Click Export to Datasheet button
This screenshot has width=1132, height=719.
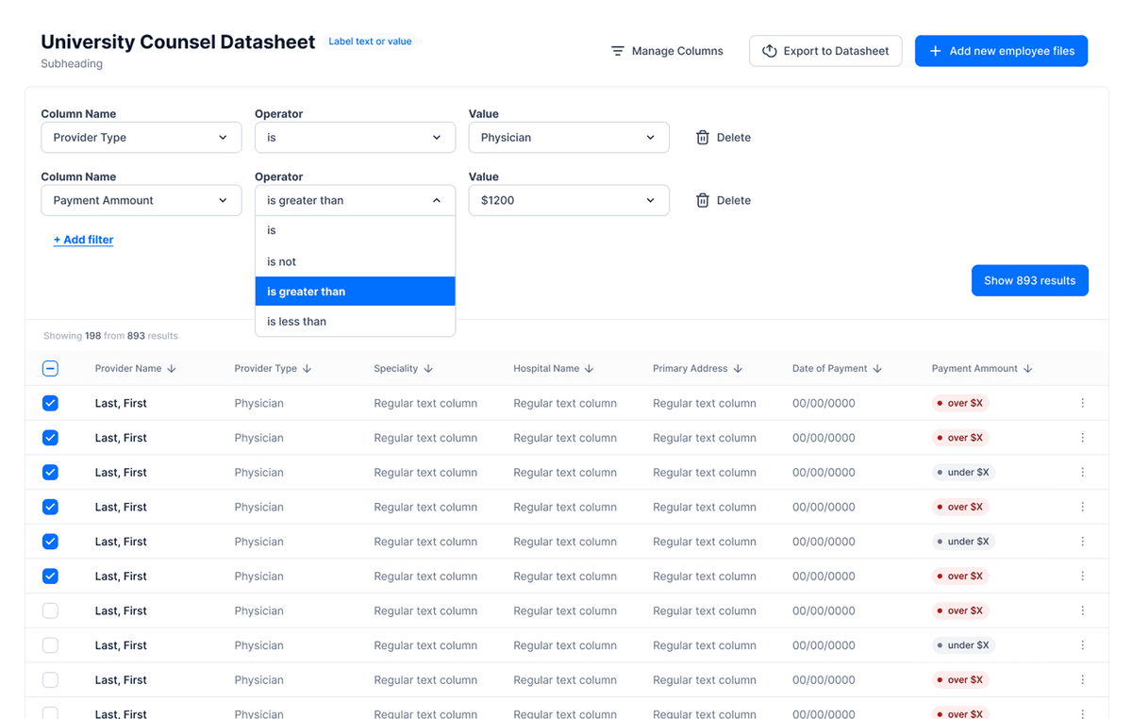[x=825, y=51]
